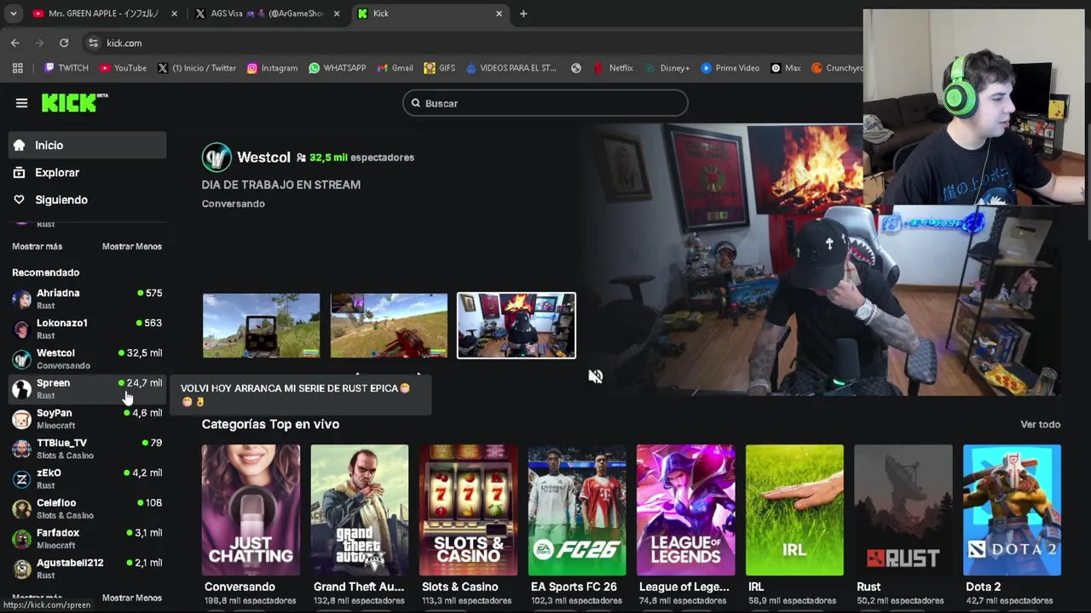This screenshot has height=613, width=1091.
Task: Open Celefioo's channel avatar
Action: click(x=21, y=508)
